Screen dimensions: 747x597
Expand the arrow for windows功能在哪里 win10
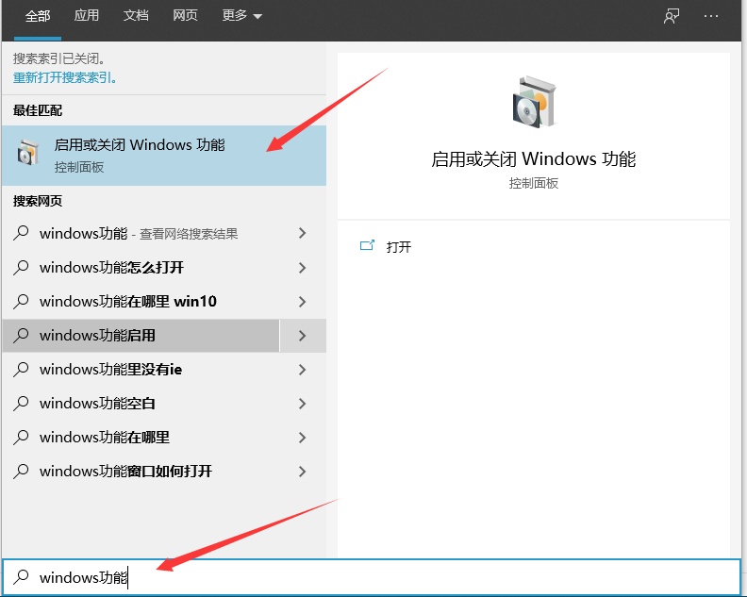click(x=302, y=301)
